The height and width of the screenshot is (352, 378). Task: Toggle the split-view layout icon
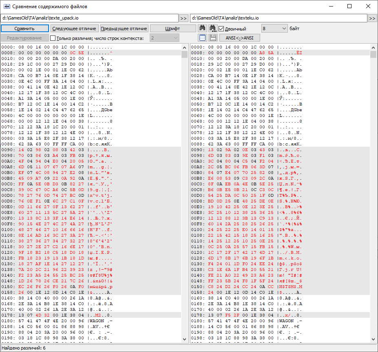[202, 38]
